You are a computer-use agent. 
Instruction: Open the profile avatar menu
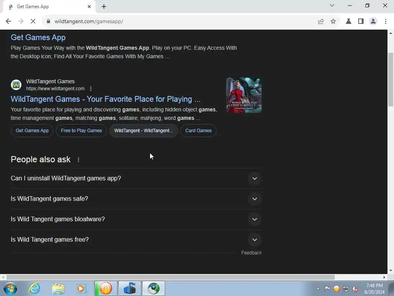tap(373, 22)
